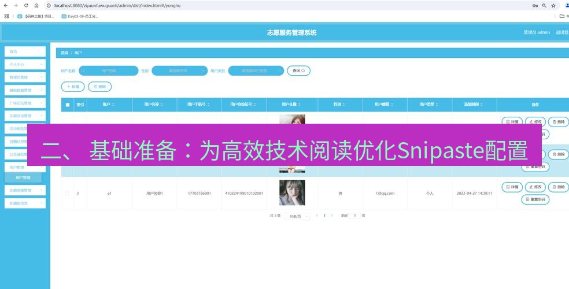
Task: Expand 志愿资源管理 sidebar menu
Action: point(25,190)
